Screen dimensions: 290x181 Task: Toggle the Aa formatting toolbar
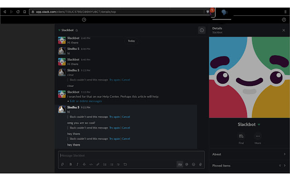pyautogui.click(x=180, y=164)
